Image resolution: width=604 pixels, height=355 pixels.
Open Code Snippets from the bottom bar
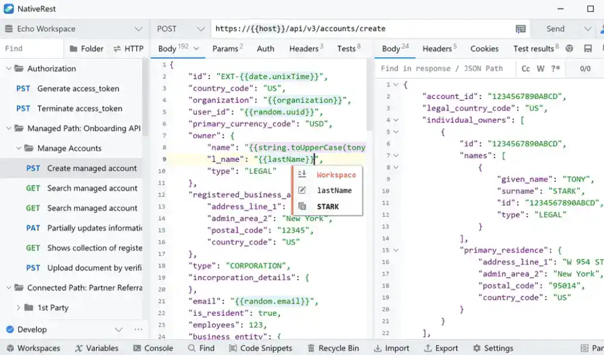260,348
